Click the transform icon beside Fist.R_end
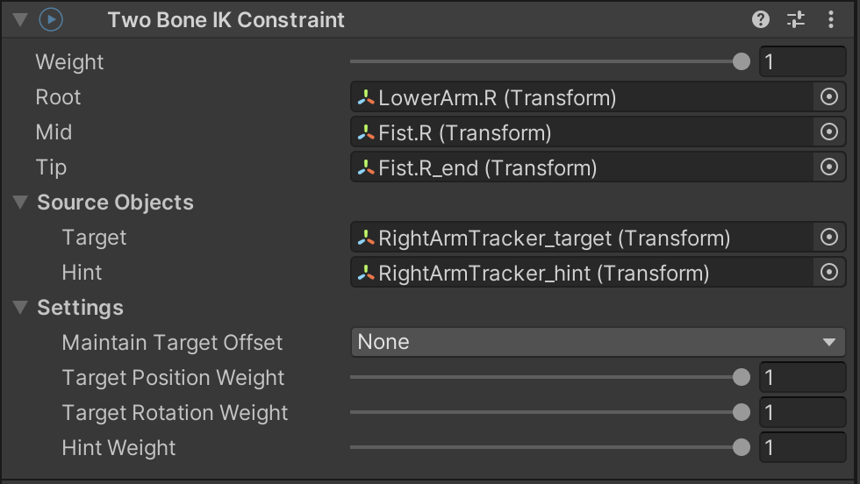This screenshot has width=860, height=484. click(x=366, y=168)
